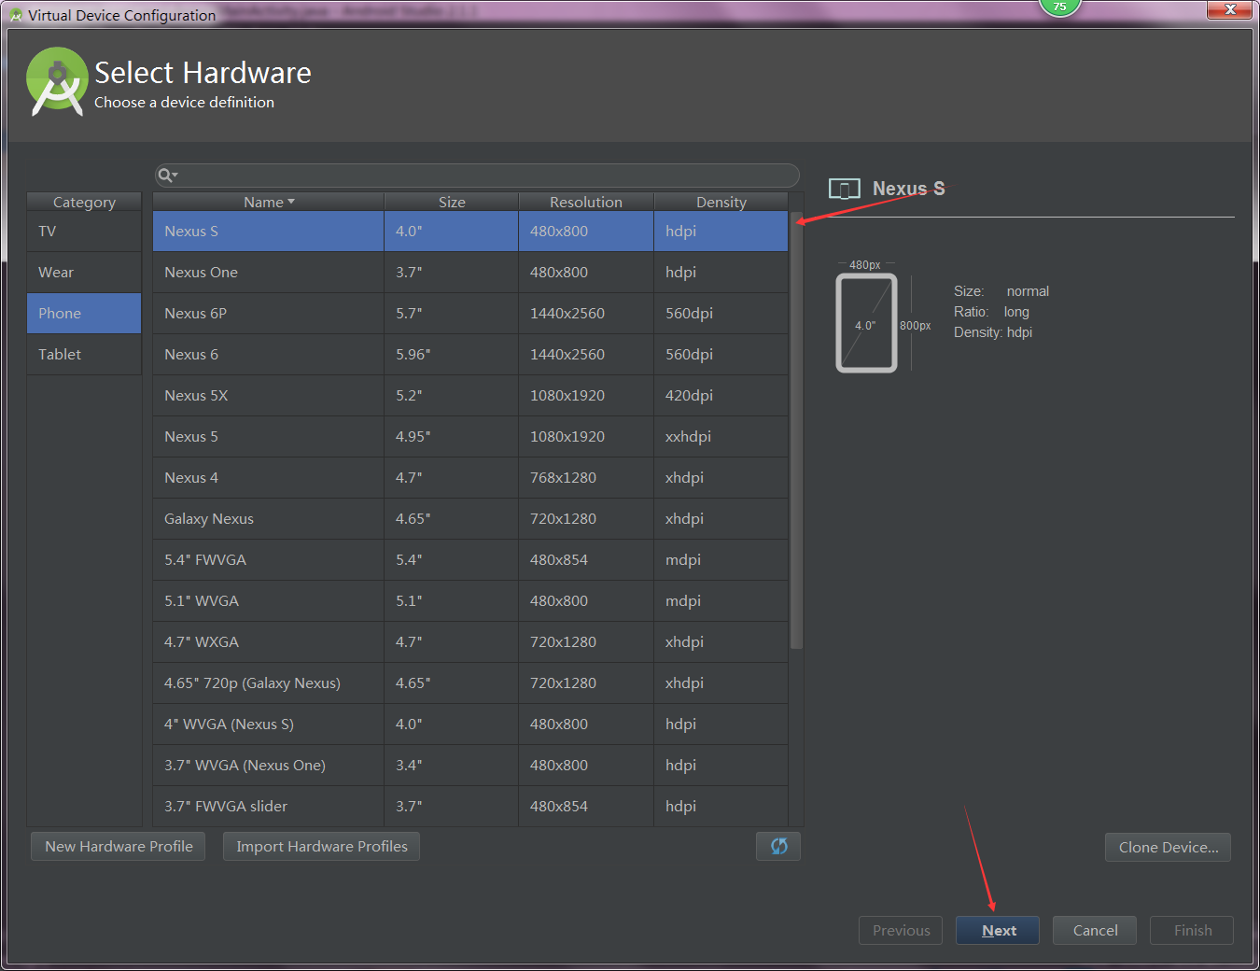Click the refresh hardware list icon
This screenshot has width=1260, height=971.
pos(778,846)
